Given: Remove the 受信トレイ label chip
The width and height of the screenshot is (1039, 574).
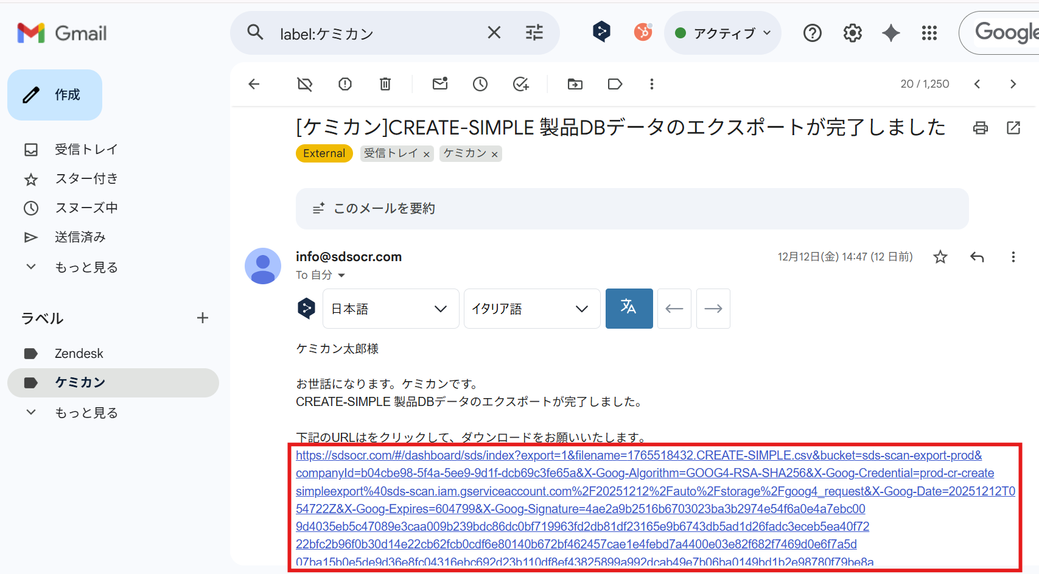Looking at the screenshot, I should (x=427, y=155).
